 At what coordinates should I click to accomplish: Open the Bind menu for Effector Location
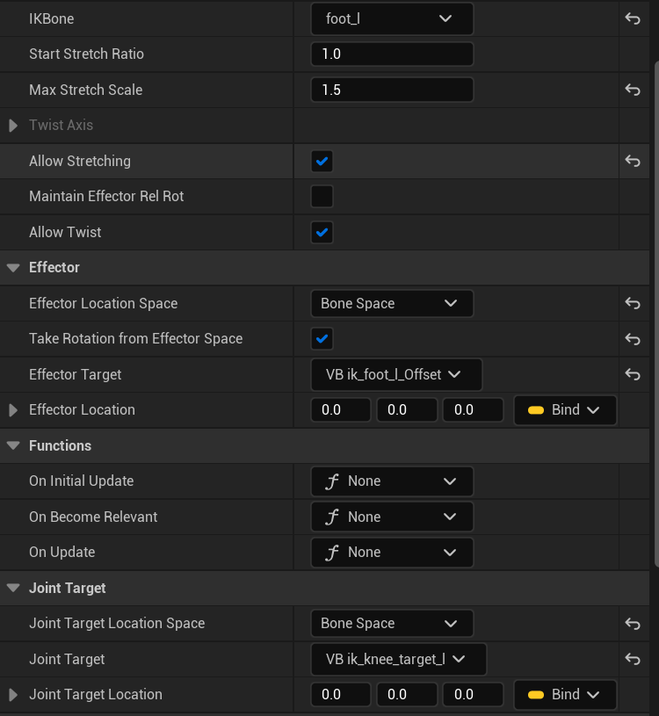pyautogui.click(x=565, y=410)
